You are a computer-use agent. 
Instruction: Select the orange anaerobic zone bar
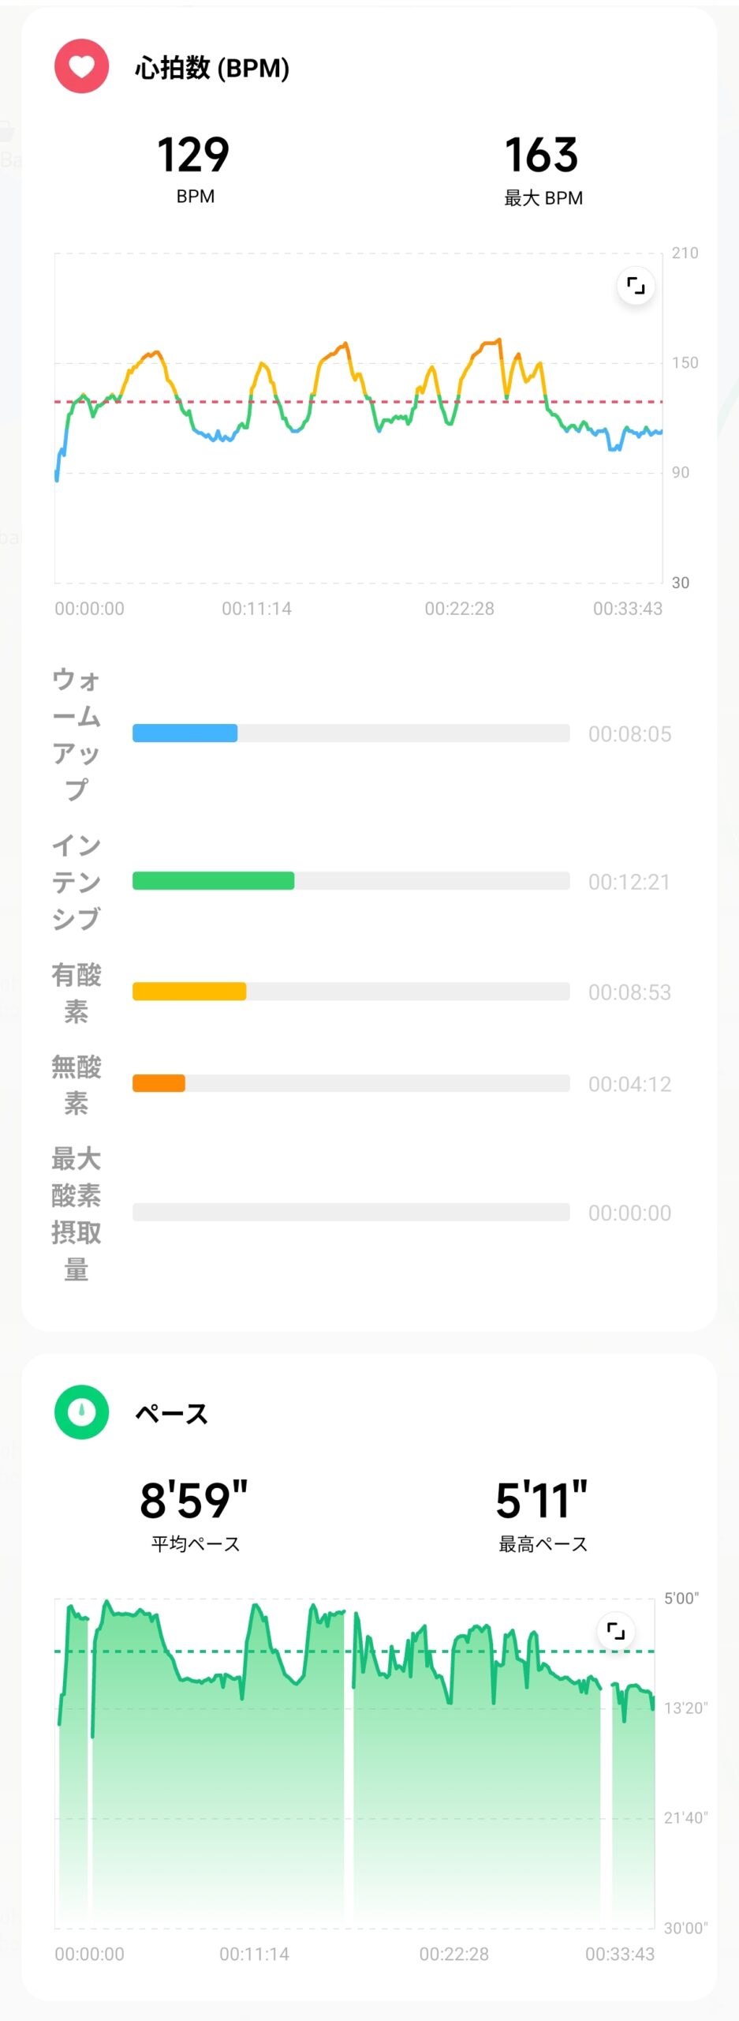351,1083
